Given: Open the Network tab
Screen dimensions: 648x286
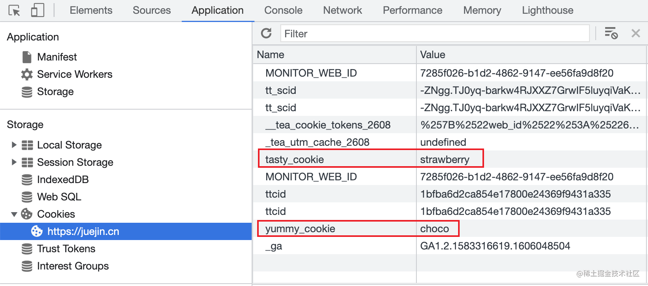Looking at the screenshot, I should point(342,11).
